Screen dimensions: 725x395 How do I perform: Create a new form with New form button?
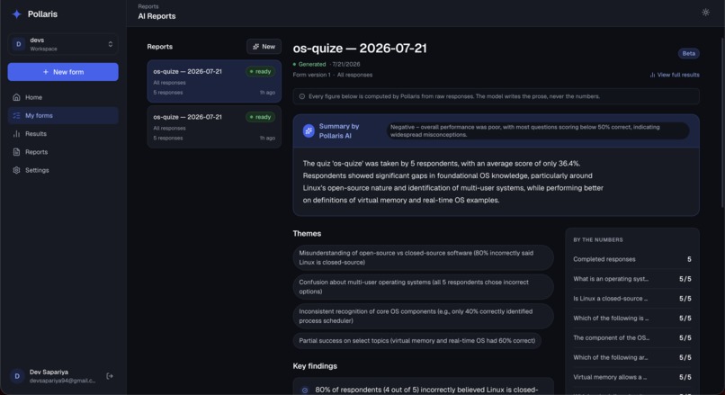(x=63, y=72)
